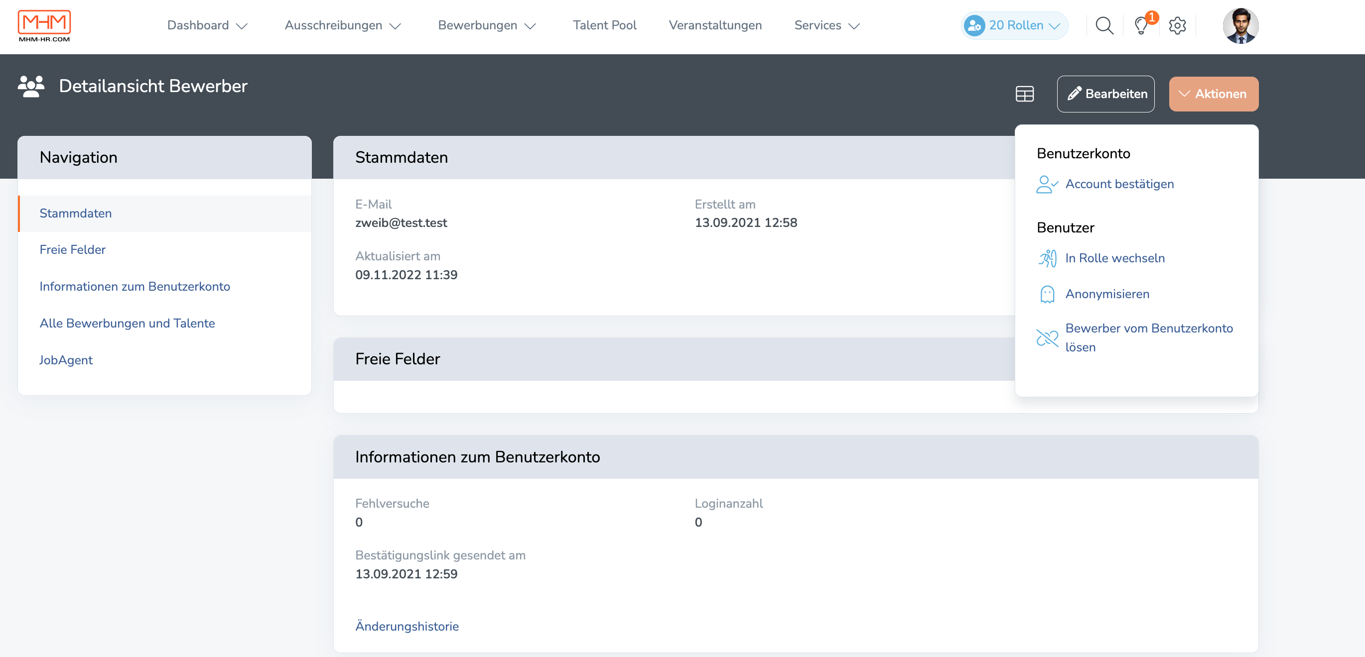The width and height of the screenshot is (1365, 657).
Task: Expand the Ausschreibungen dropdown
Action: pyautogui.click(x=343, y=25)
